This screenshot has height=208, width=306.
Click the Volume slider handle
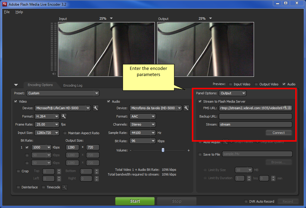(x=163, y=150)
